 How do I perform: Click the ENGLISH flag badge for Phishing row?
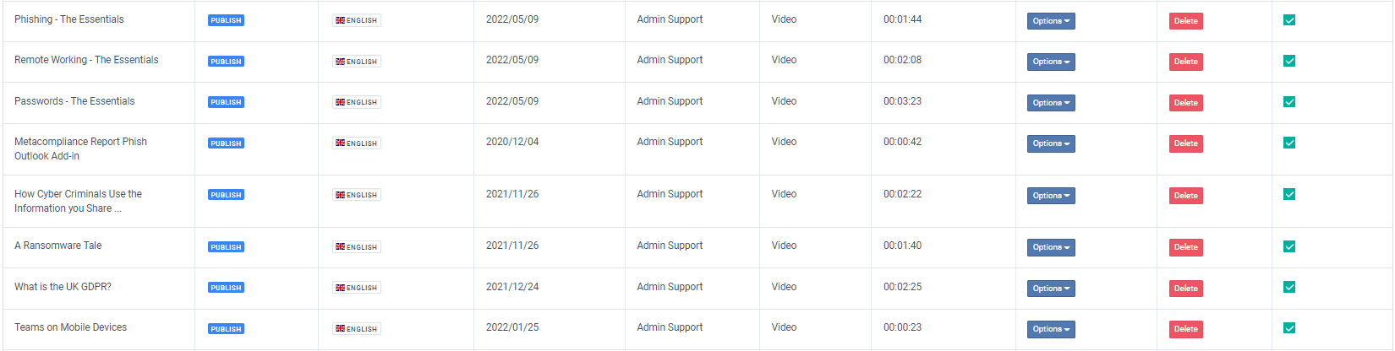(356, 20)
